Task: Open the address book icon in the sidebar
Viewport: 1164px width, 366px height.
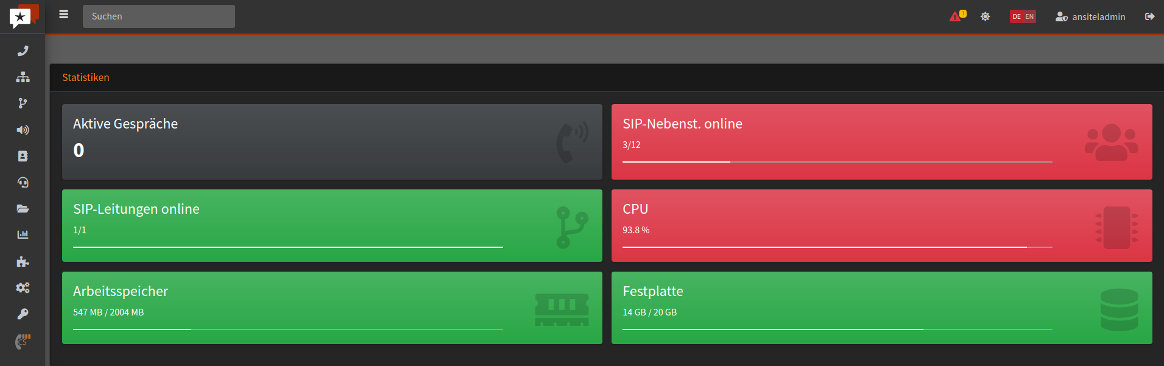Action: coord(23,156)
